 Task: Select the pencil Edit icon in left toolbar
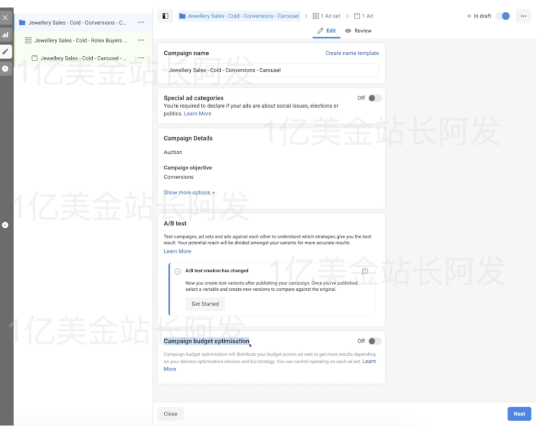point(6,51)
